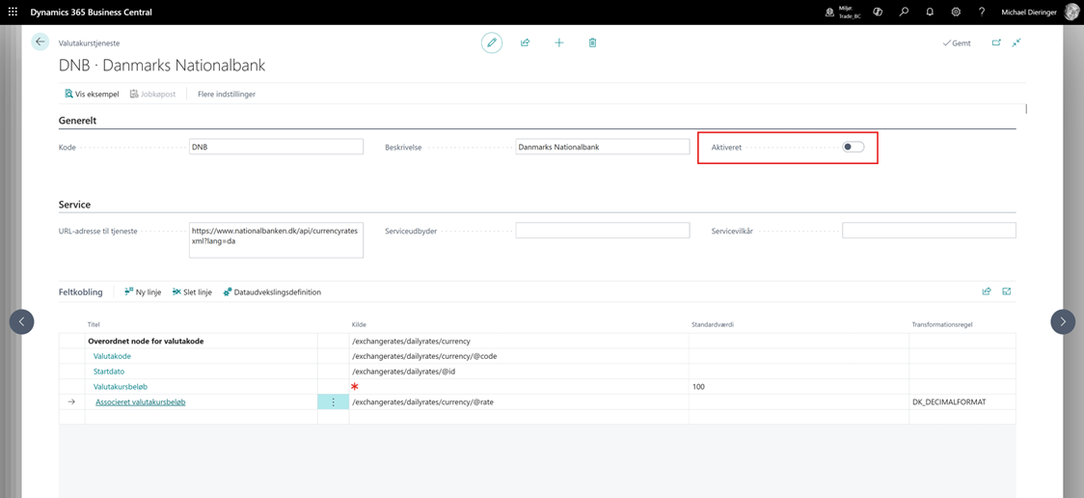The height and width of the screenshot is (498, 1084).
Task: Open the Valutakode link
Action: pyautogui.click(x=112, y=356)
